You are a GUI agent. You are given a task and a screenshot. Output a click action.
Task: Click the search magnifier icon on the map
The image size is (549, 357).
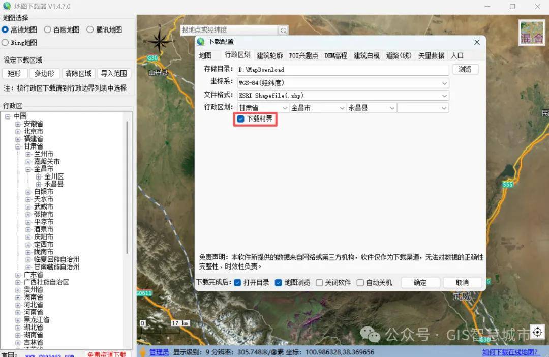(x=283, y=31)
